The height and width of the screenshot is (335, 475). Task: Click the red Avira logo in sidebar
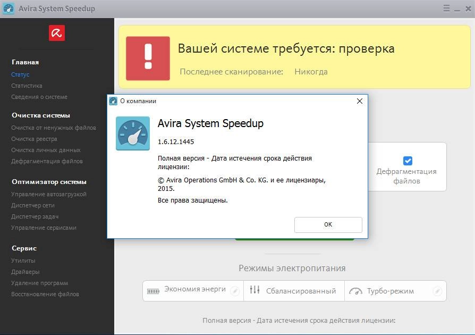[57, 33]
